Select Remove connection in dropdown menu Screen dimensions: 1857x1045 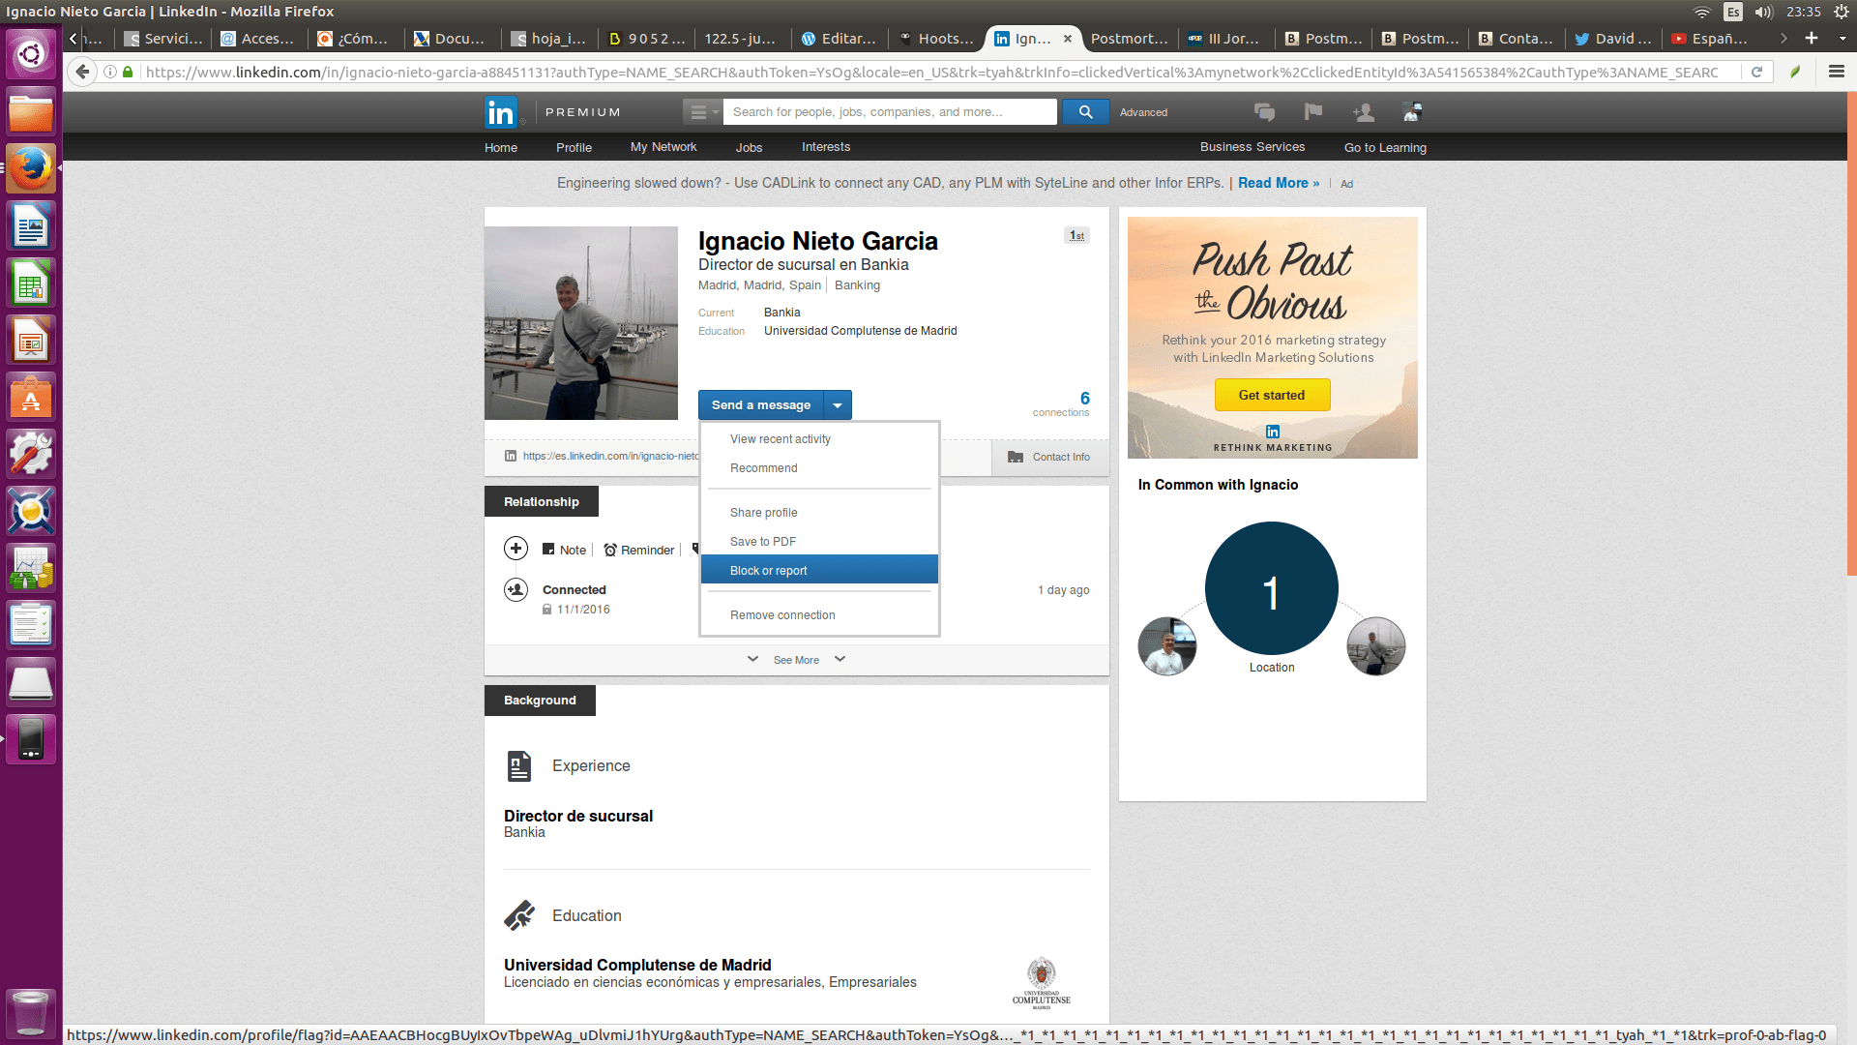(x=782, y=615)
